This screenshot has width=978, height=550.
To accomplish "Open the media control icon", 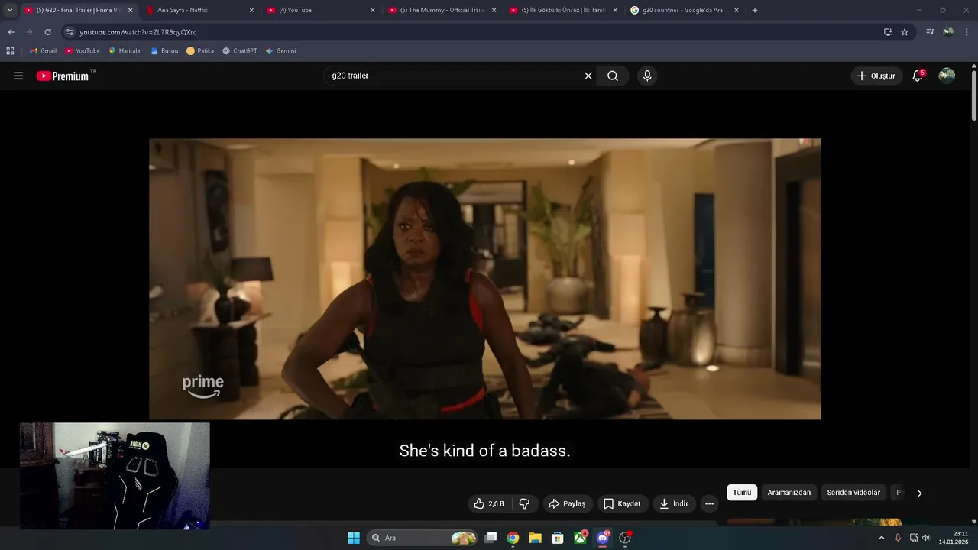I will (x=930, y=32).
